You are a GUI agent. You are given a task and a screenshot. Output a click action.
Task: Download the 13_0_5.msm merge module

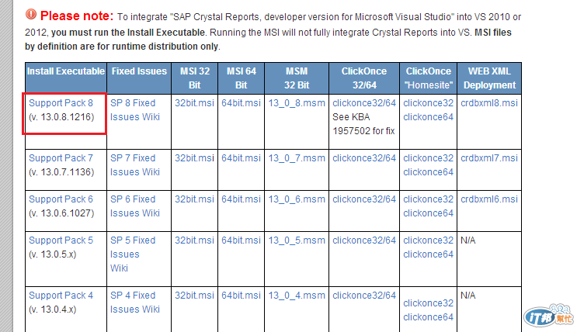[297, 240]
